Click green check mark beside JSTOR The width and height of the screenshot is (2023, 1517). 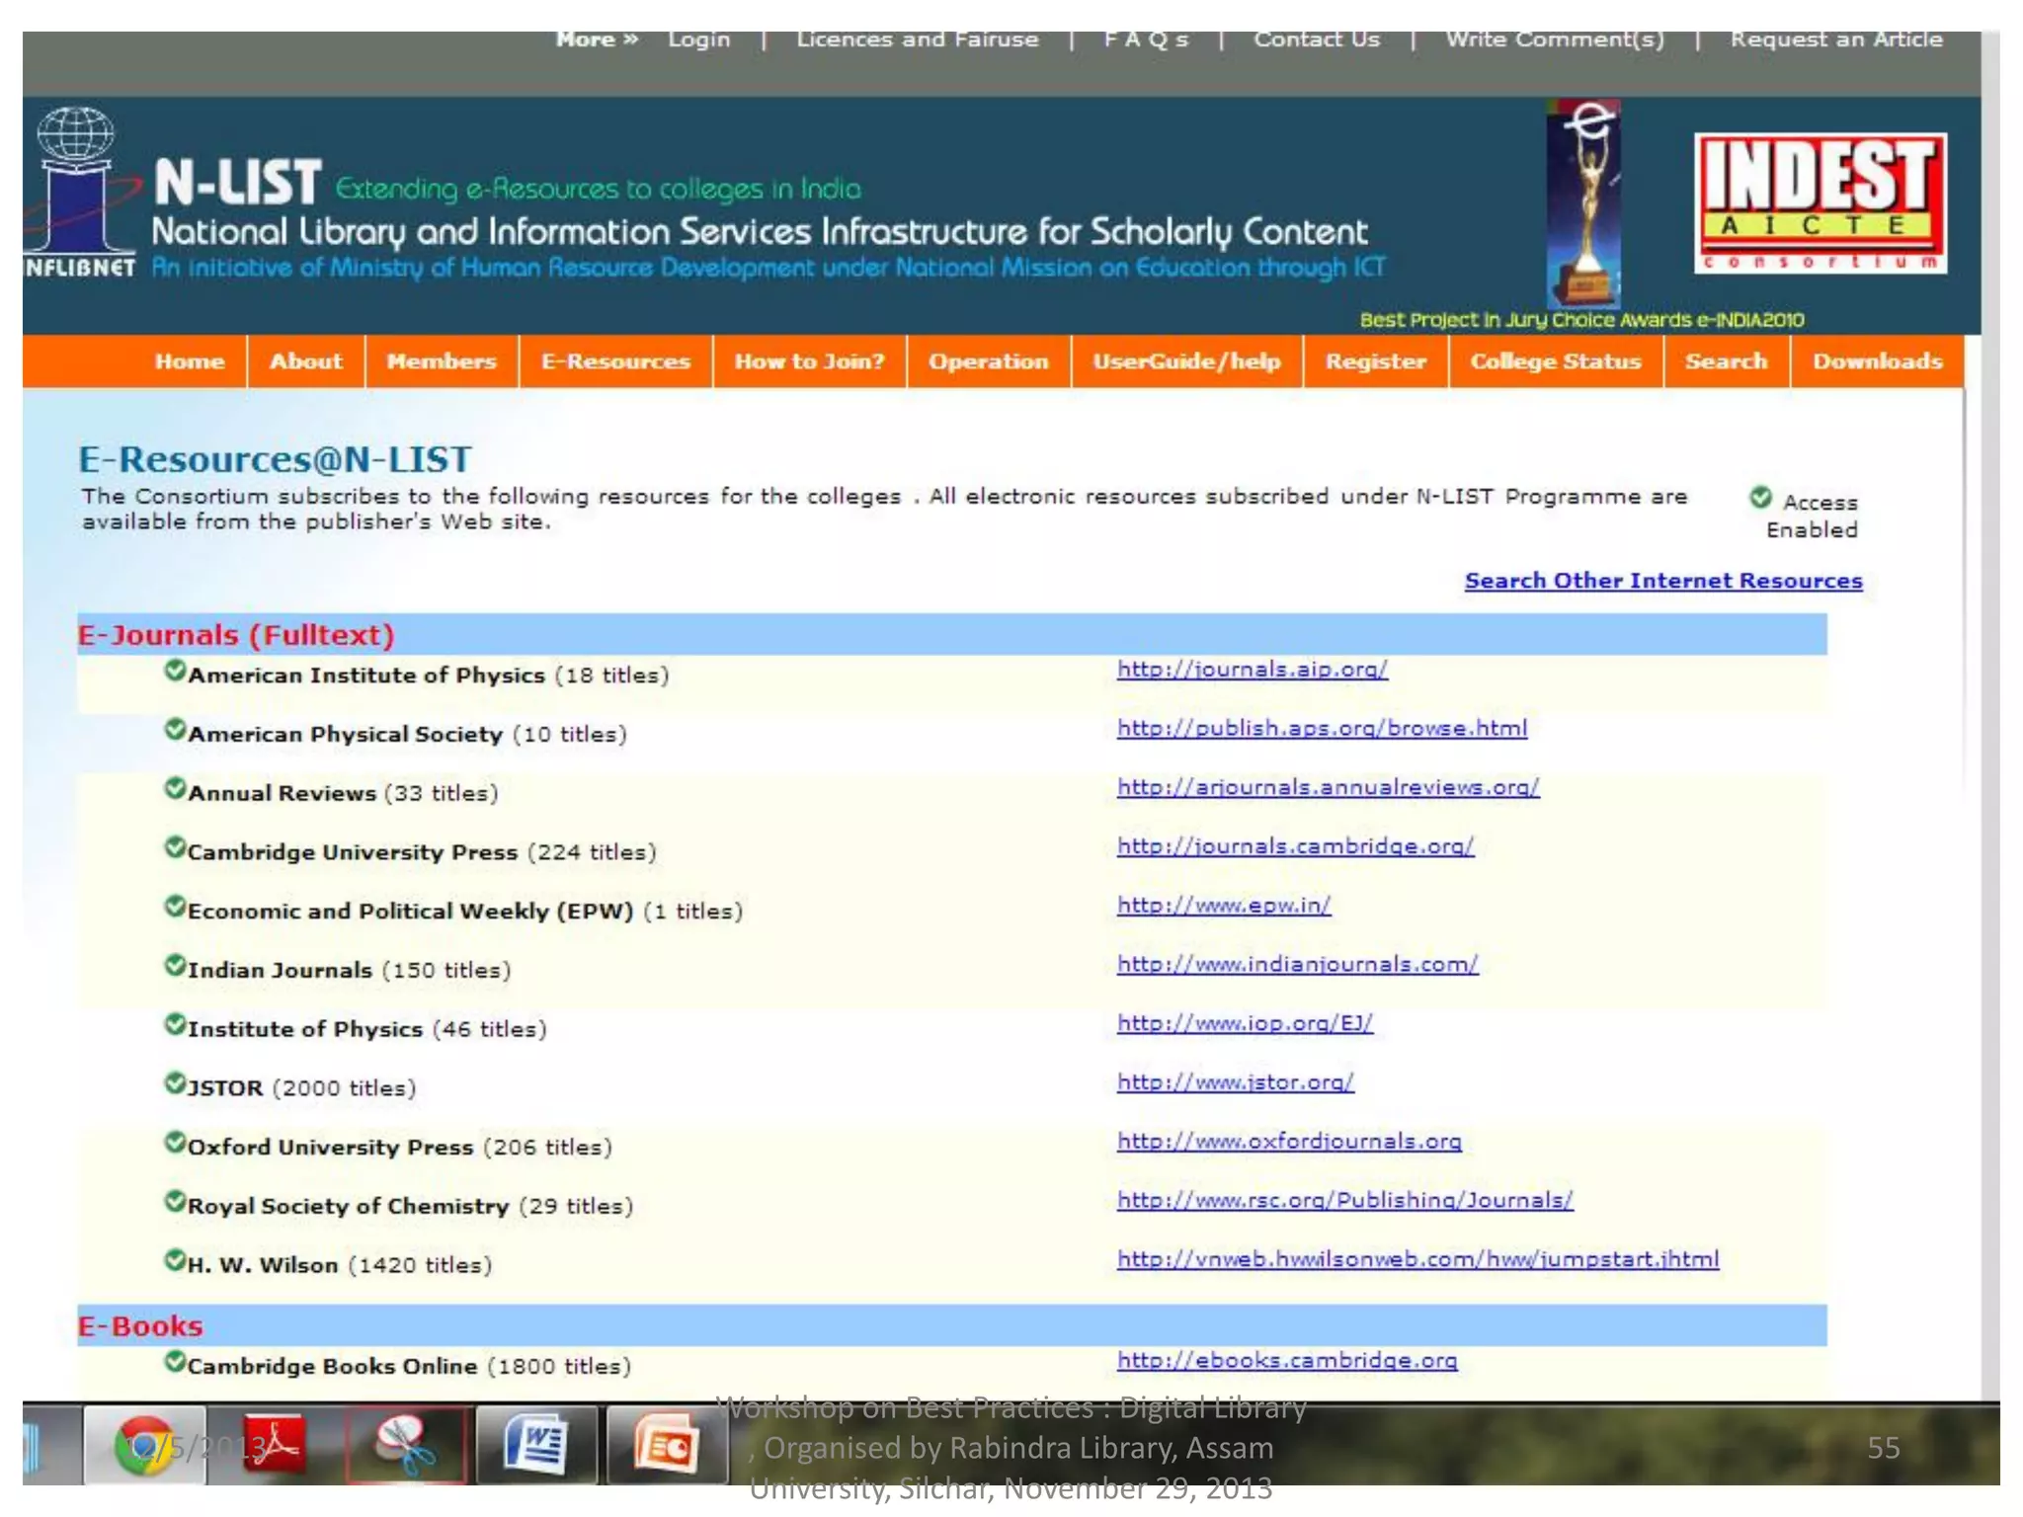coord(175,1084)
